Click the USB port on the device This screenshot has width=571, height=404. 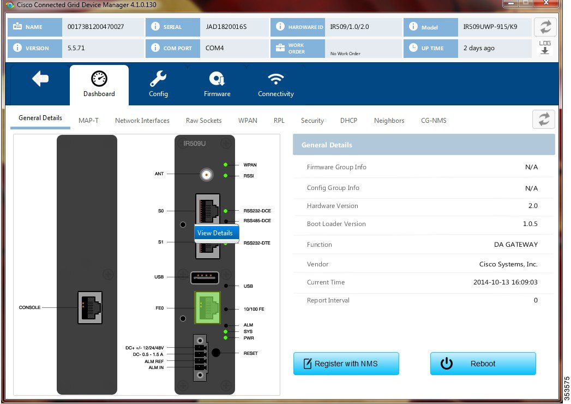tap(205, 278)
